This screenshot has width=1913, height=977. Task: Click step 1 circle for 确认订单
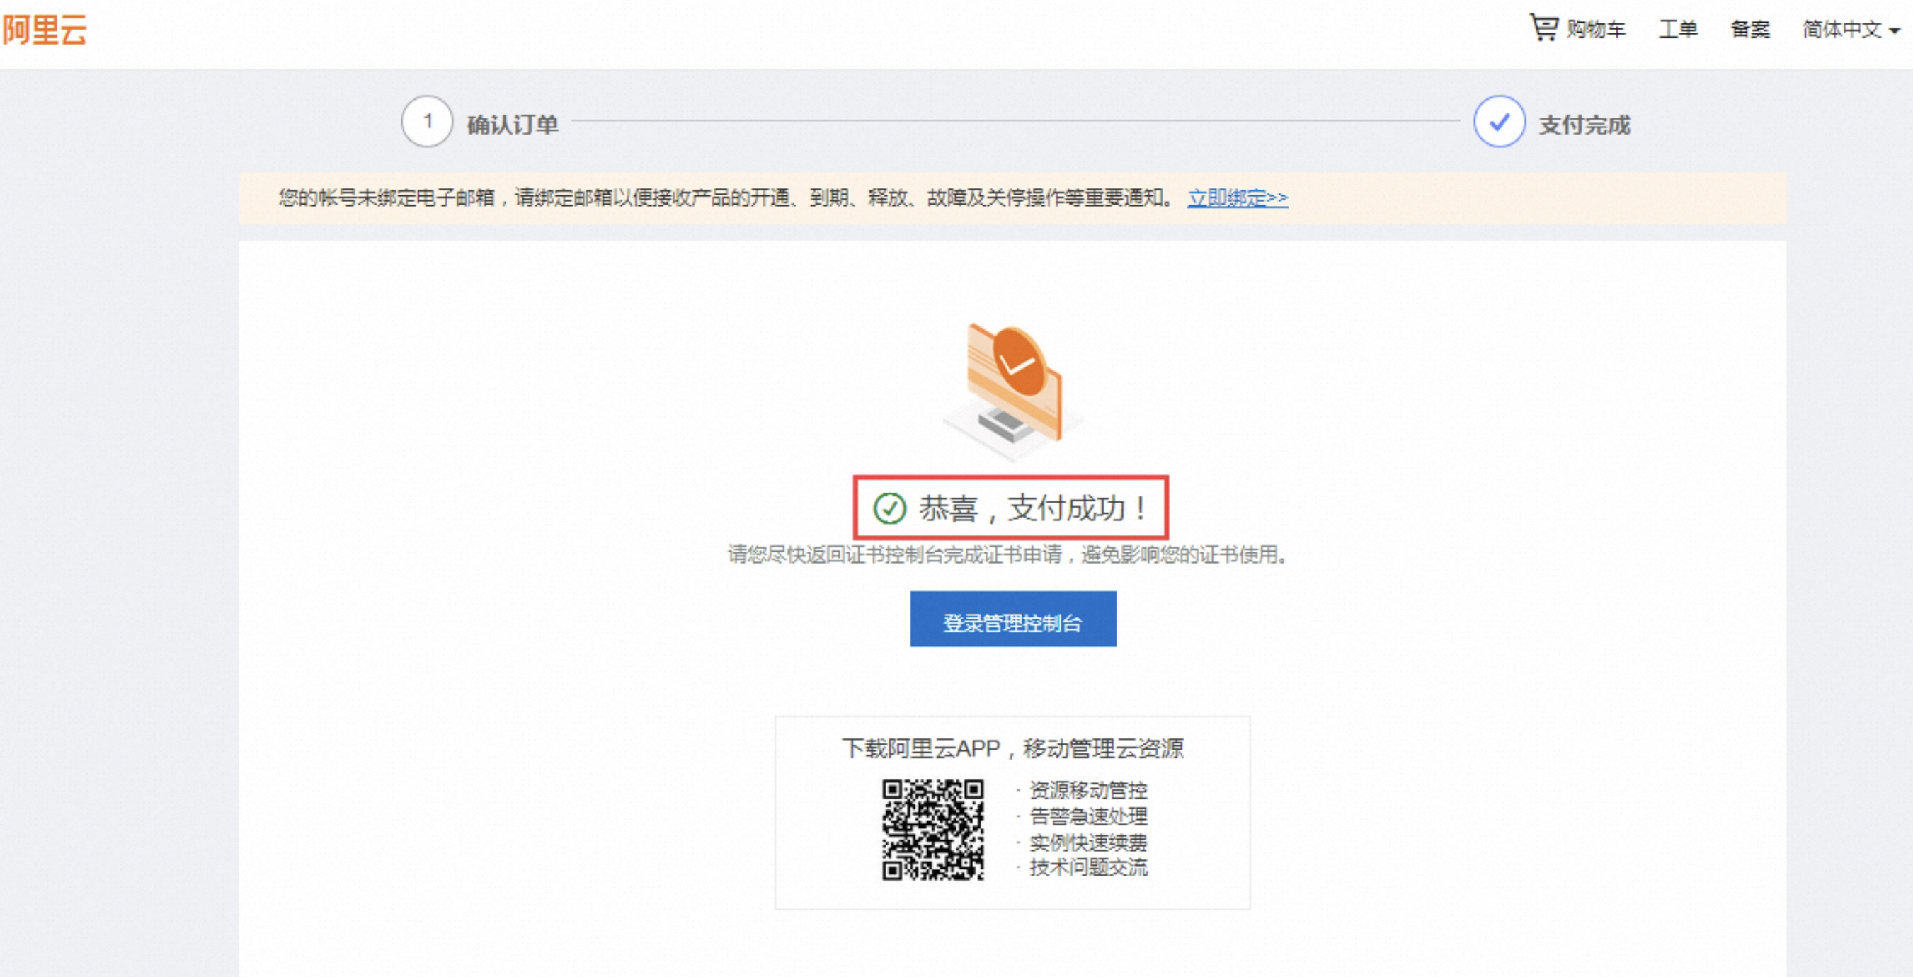pos(427,122)
